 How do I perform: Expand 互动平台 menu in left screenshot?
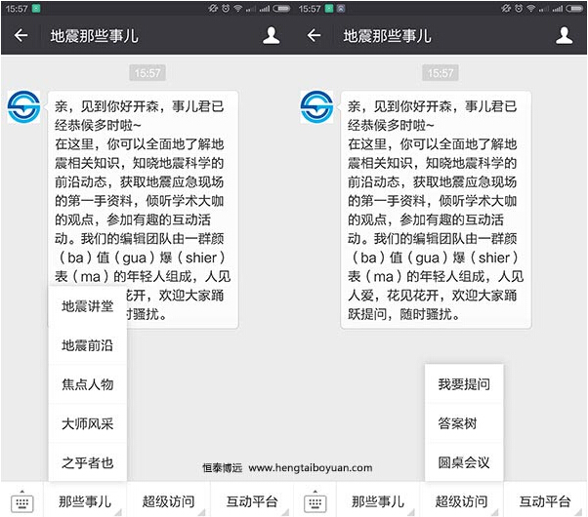[x=252, y=501]
